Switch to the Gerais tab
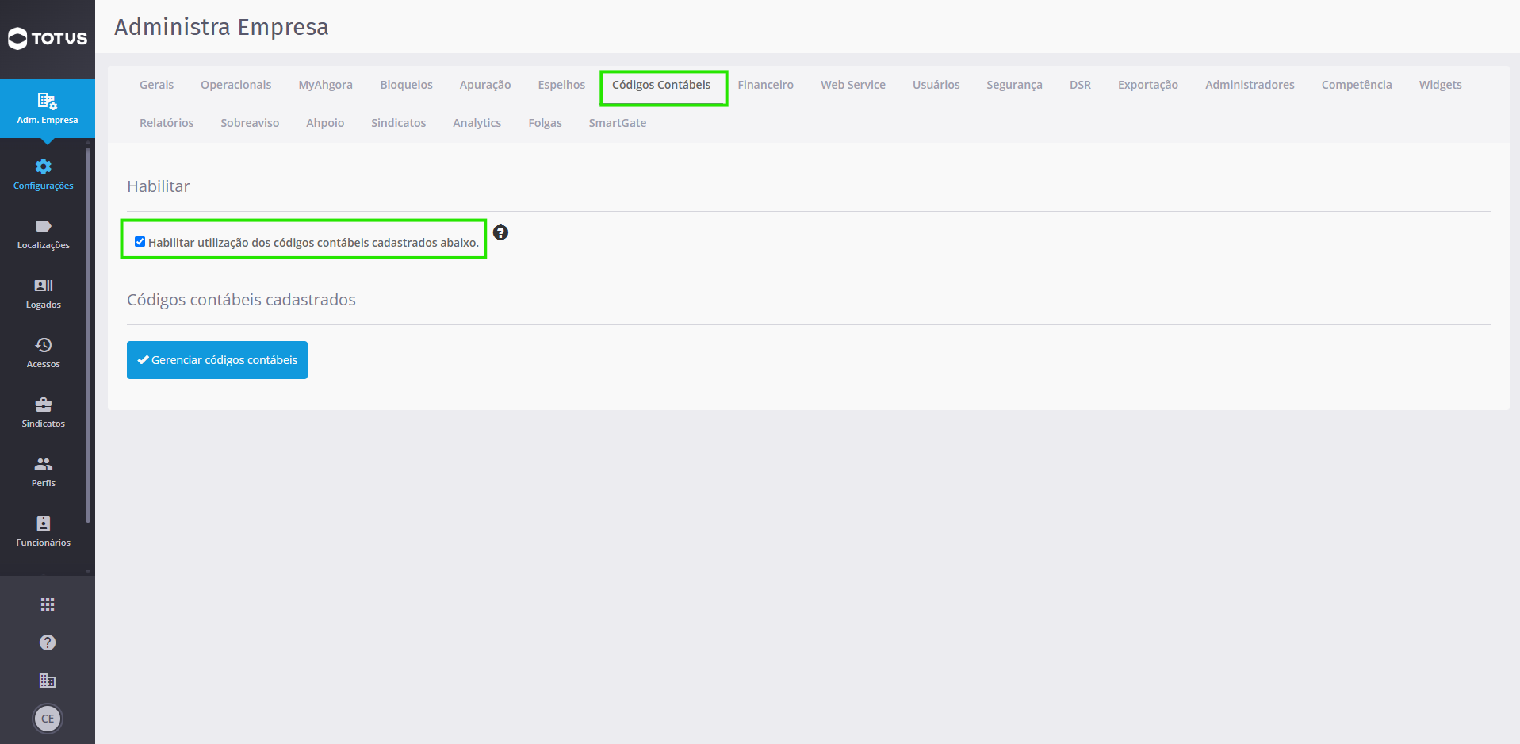Image resolution: width=1520 pixels, height=744 pixels. tap(156, 85)
